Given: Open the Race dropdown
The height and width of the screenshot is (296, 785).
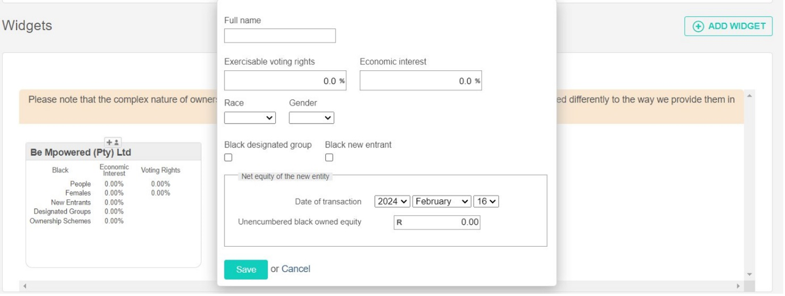Looking at the screenshot, I should pos(250,118).
